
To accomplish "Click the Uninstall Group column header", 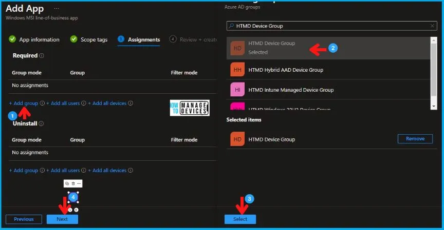I will pos(77,140).
